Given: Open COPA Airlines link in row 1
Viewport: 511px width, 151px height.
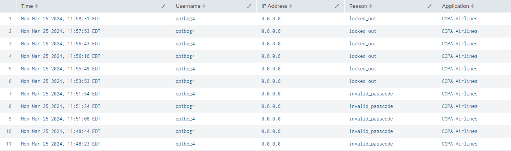Looking at the screenshot, I should [460, 19].
